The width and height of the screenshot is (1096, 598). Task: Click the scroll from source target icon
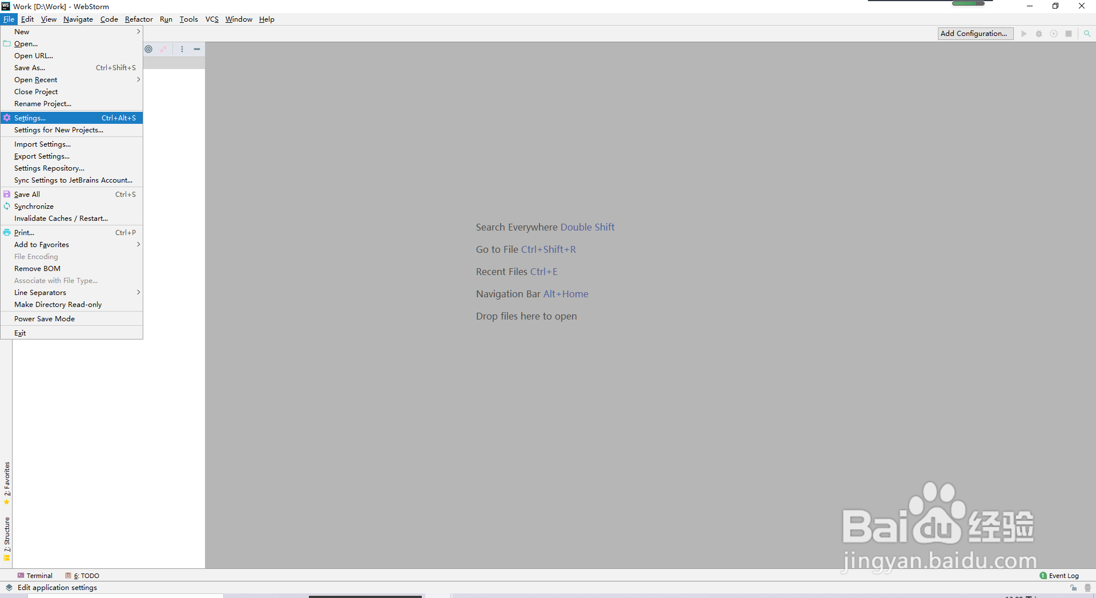coord(148,49)
